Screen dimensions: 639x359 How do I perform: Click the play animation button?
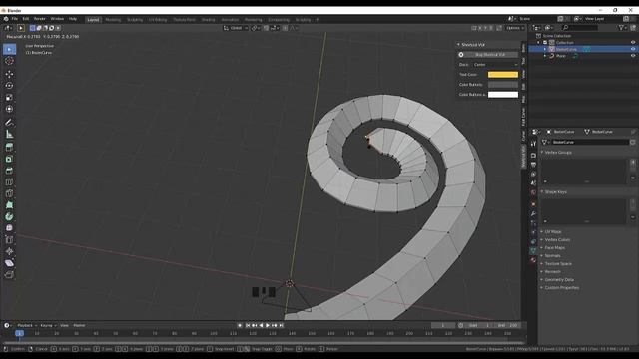click(x=268, y=326)
